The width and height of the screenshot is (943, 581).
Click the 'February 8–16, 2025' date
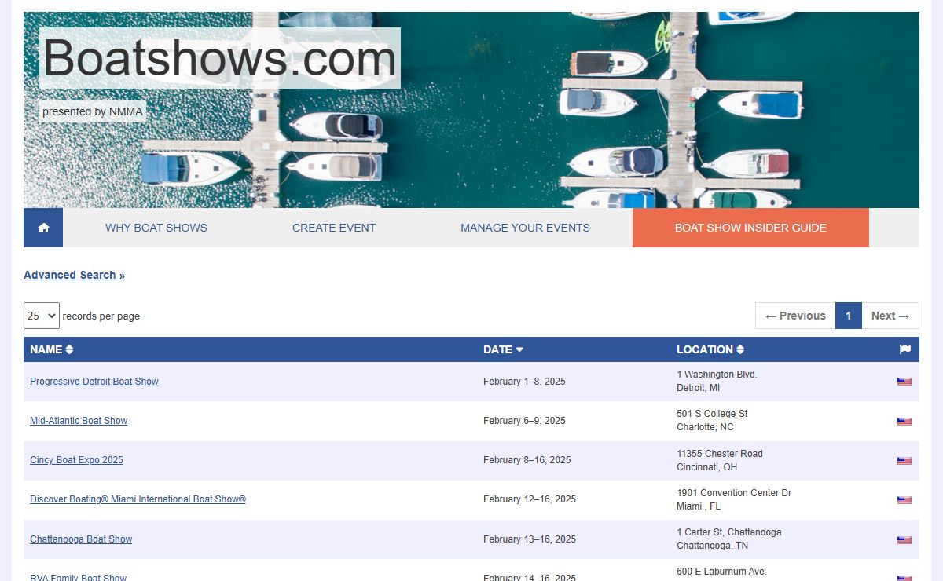527,460
